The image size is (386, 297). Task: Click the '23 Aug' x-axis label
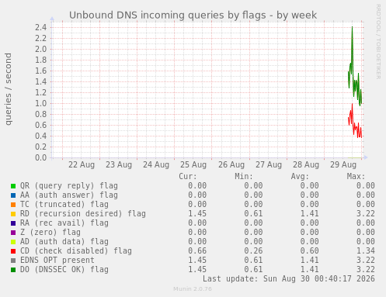[x=119, y=164]
